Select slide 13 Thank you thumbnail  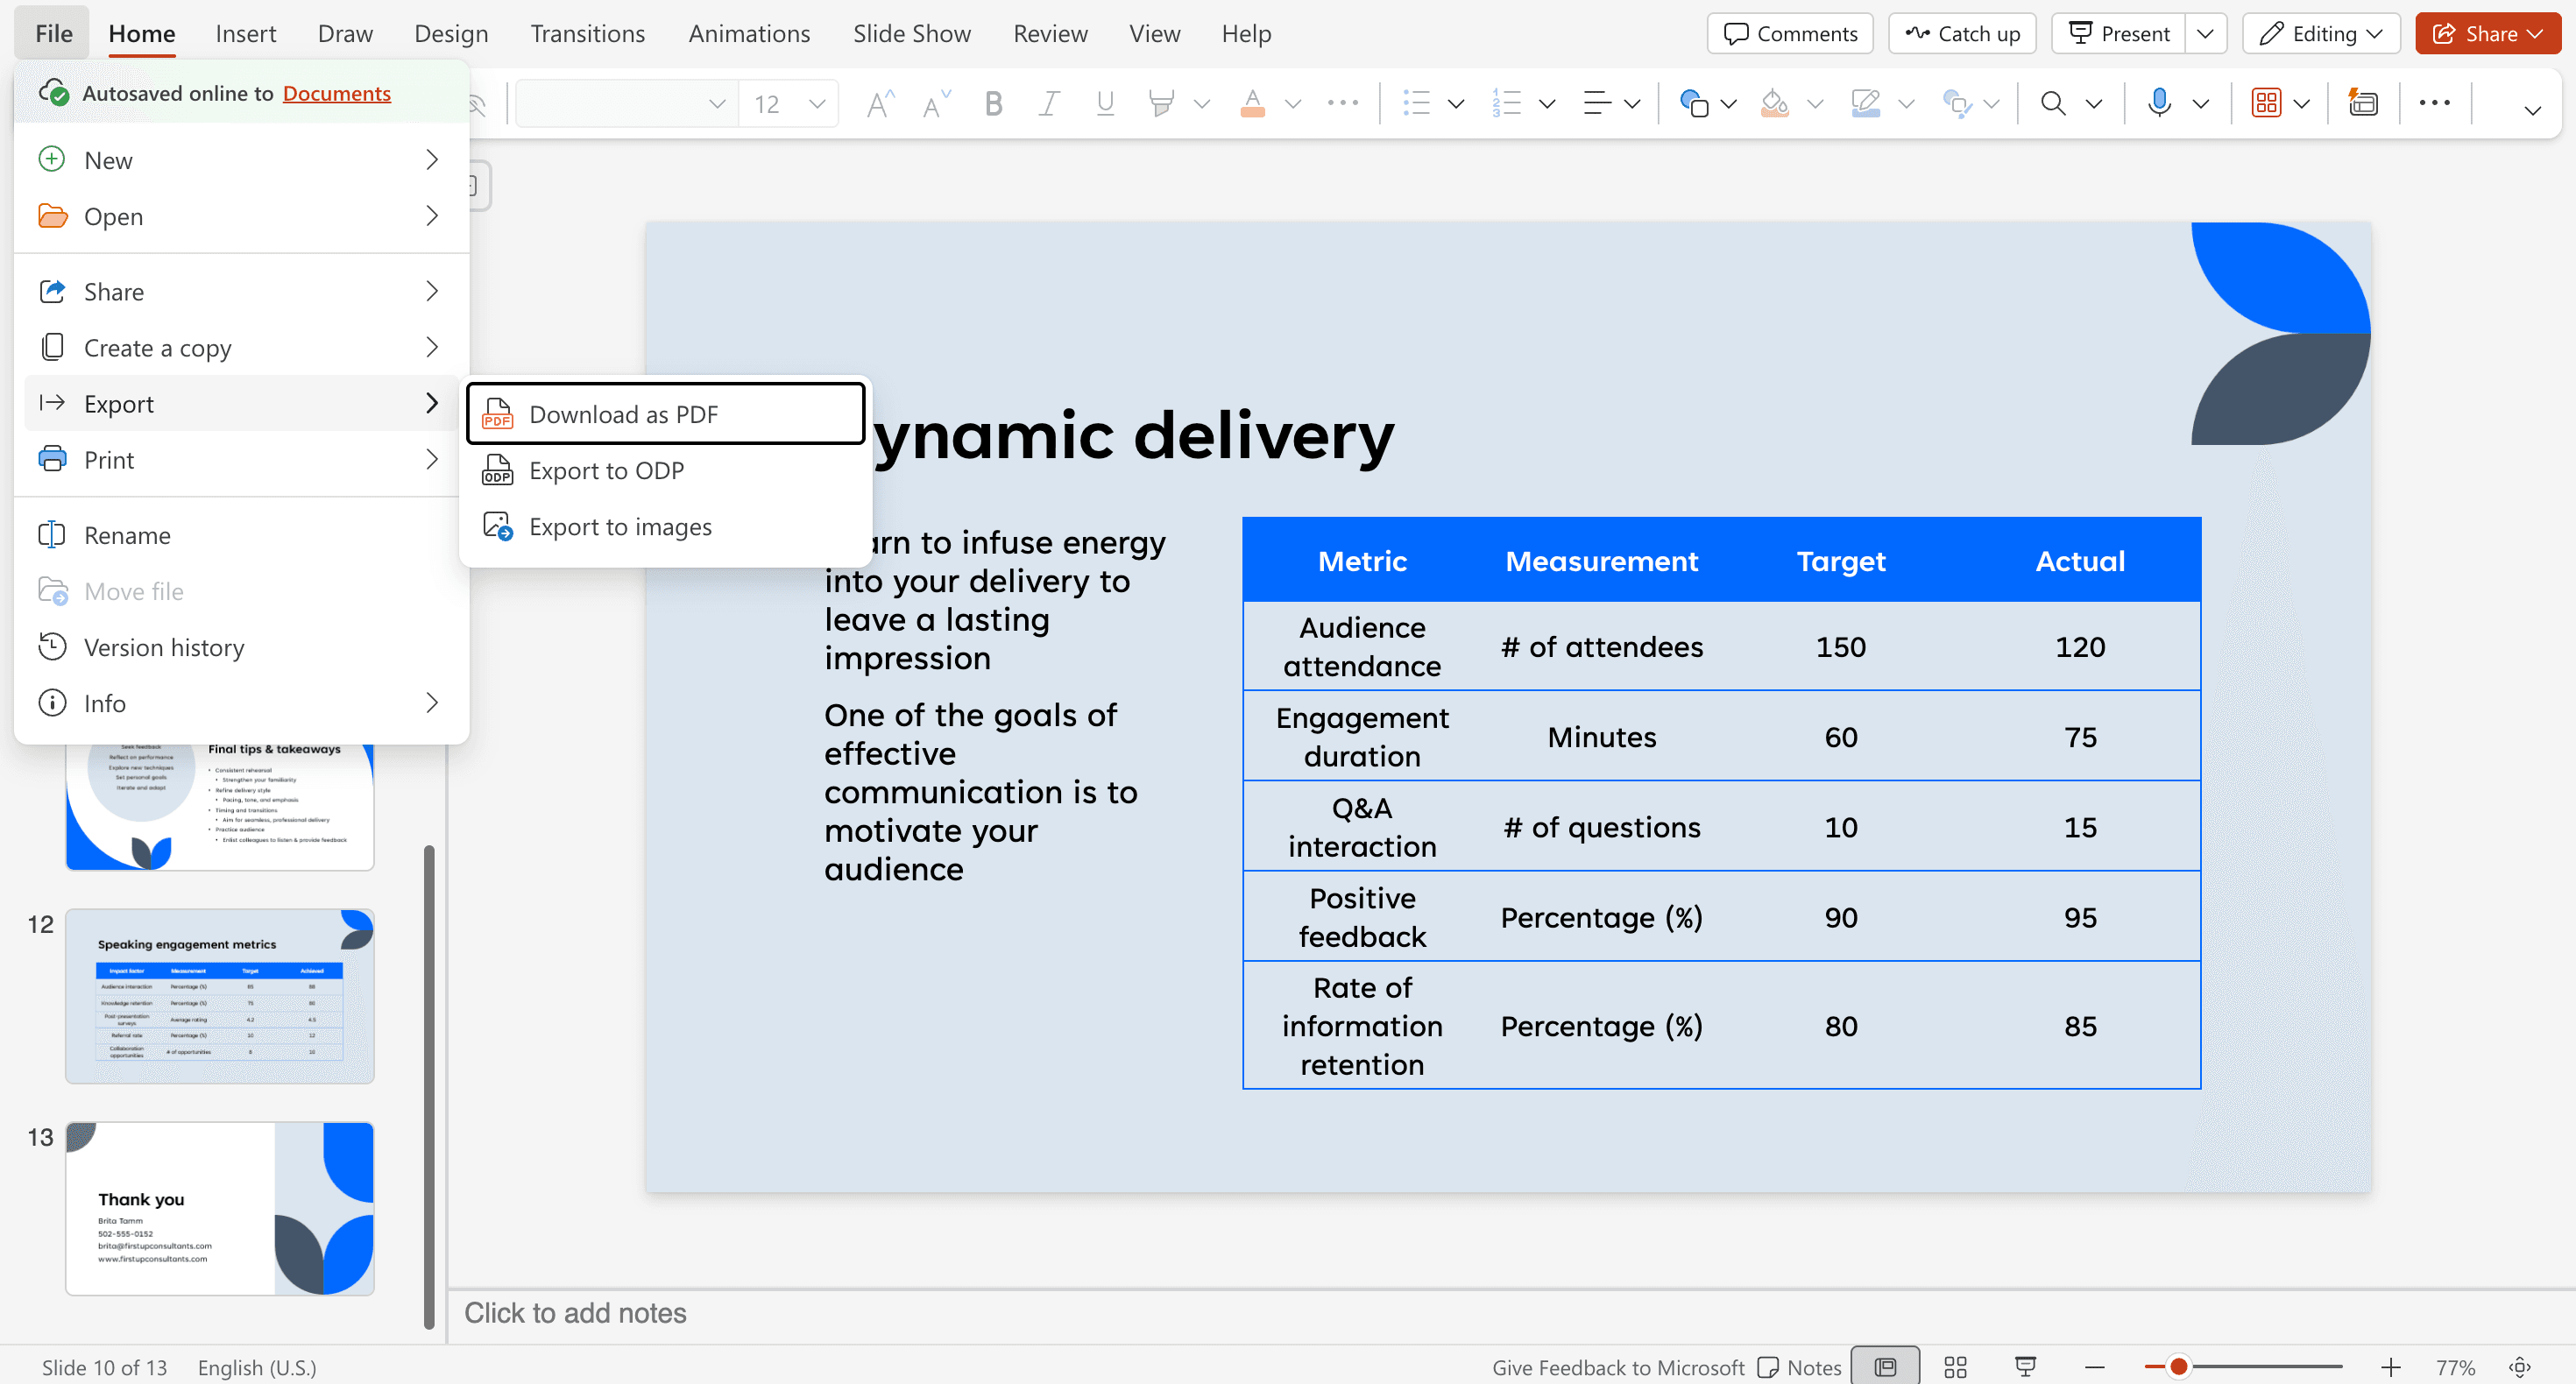coord(220,1208)
